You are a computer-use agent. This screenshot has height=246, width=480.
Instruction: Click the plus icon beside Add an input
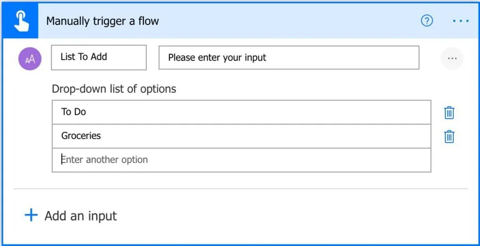(31, 215)
